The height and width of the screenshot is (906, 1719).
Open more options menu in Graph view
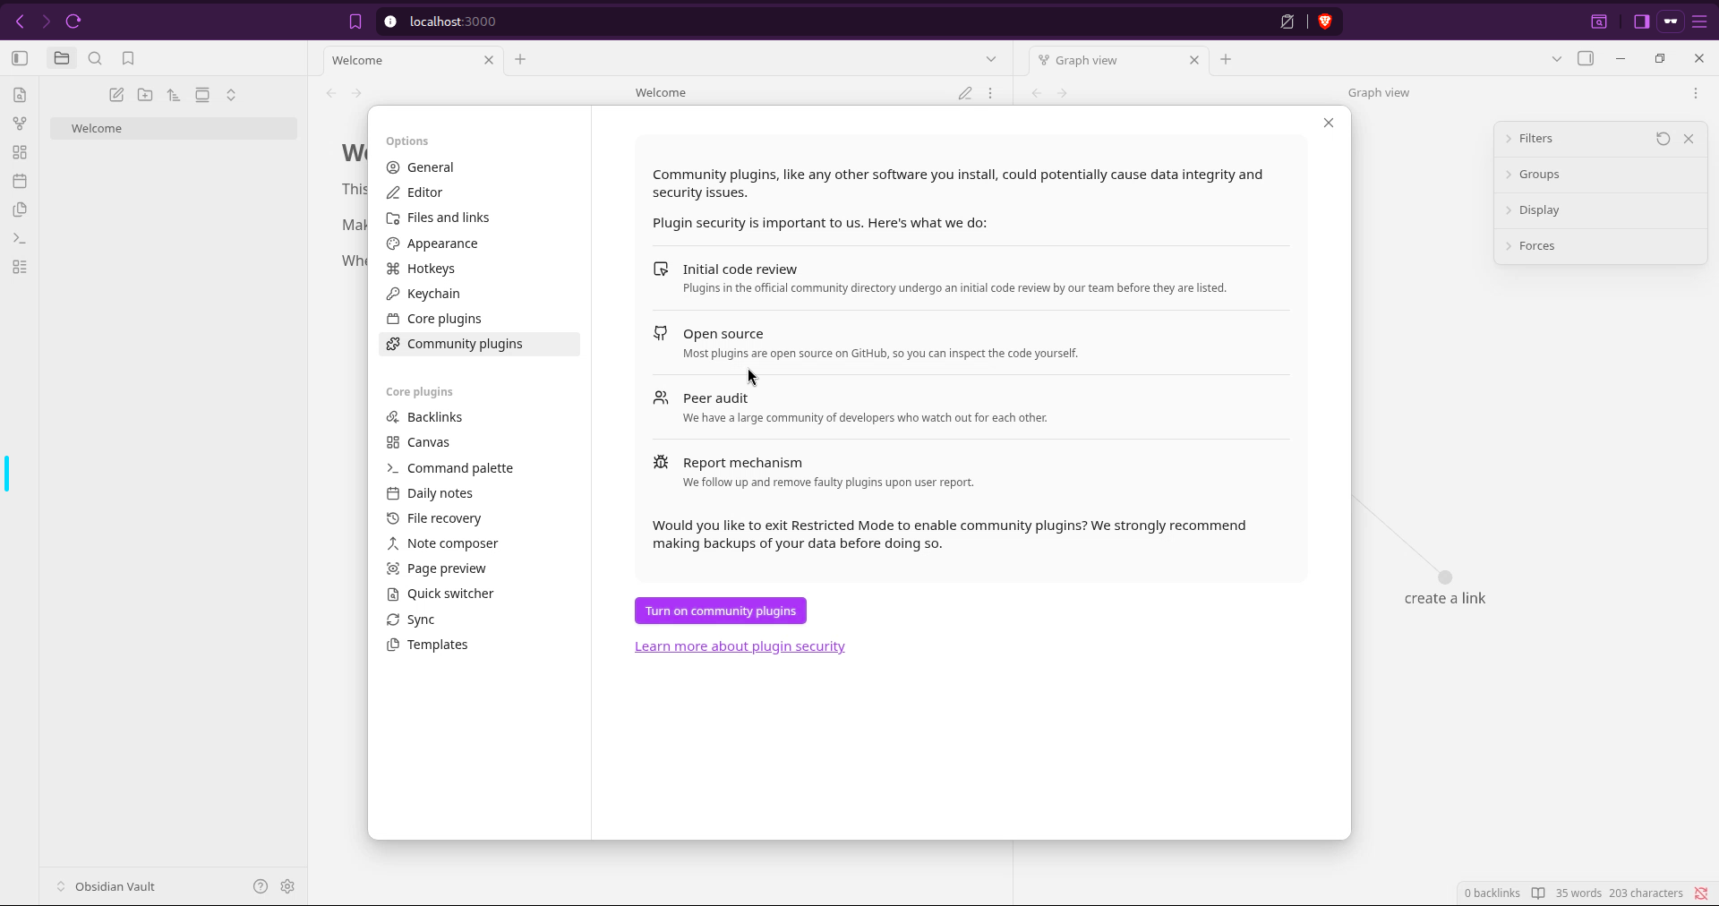(x=1696, y=93)
